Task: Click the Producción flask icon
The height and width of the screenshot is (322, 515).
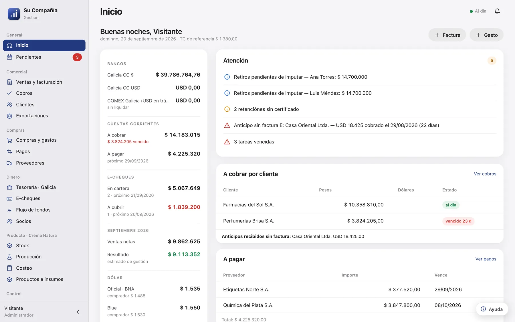Action: coord(9,257)
